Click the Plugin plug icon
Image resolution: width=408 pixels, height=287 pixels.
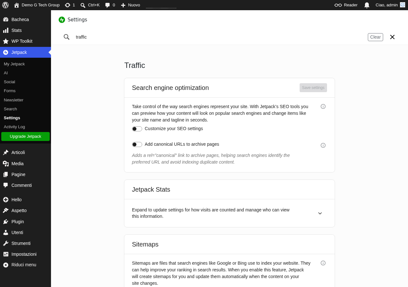pos(6,222)
